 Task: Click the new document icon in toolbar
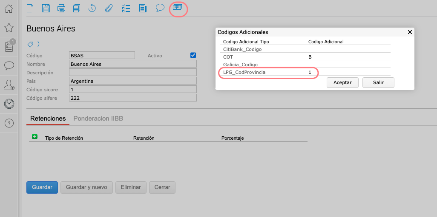[x=31, y=8]
